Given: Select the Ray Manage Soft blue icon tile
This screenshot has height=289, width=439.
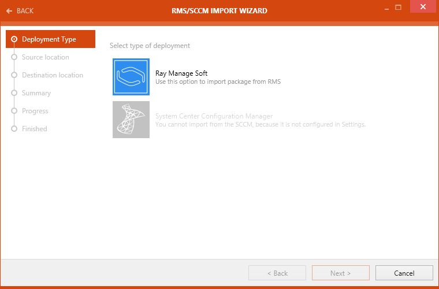Looking at the screenshot, I should click(131, 77).
